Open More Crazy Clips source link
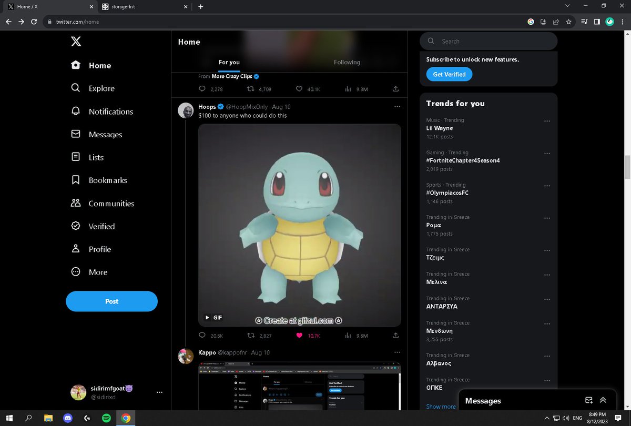Viewport: 631px width, 426px height. click(x=232, y=76)
